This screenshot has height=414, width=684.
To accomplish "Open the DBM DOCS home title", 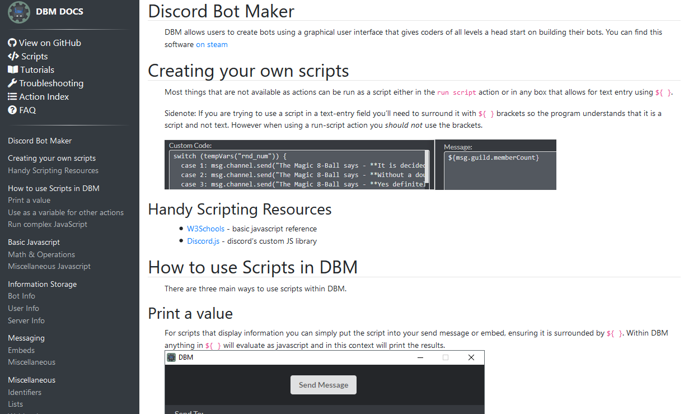I will point(59,11).
